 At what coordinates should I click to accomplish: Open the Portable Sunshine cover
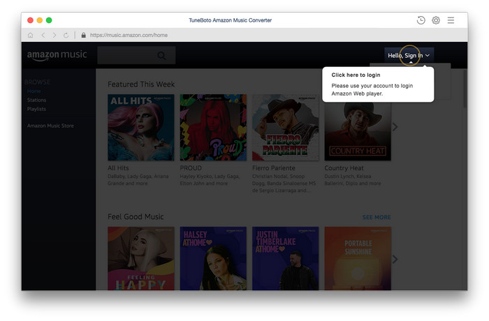click(x=358, y=258)
